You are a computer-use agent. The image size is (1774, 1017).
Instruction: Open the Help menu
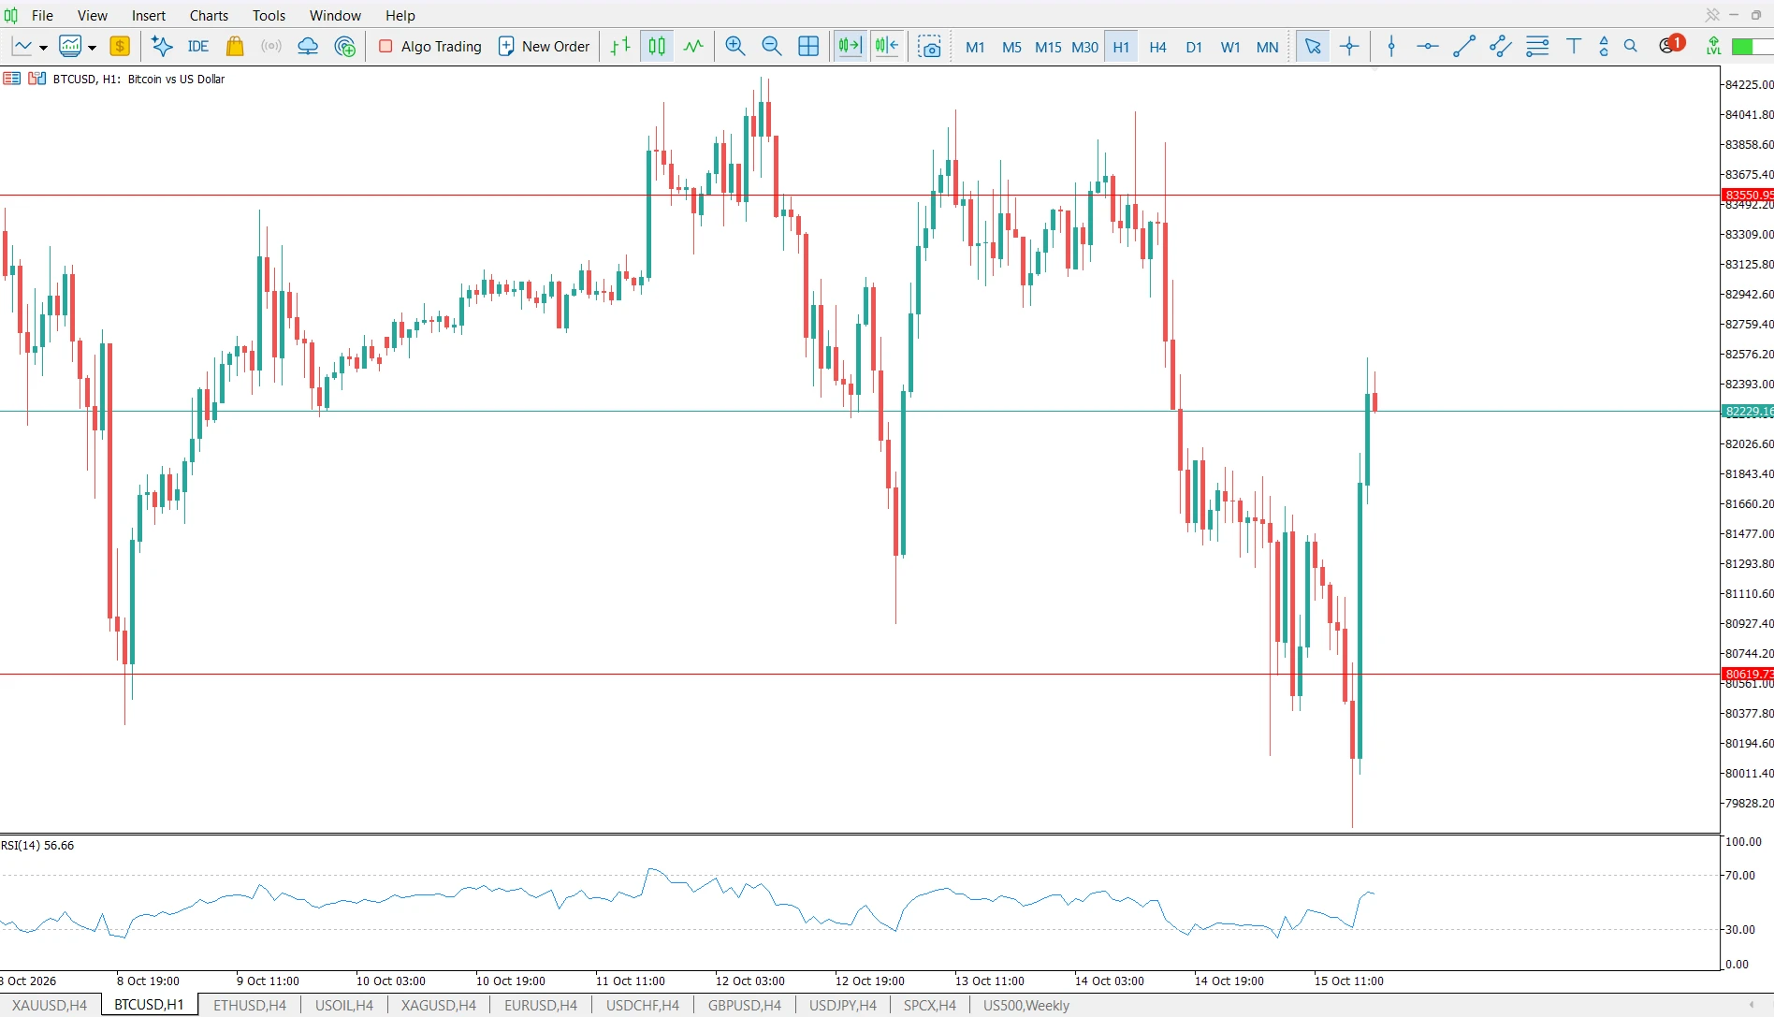coord(400,15)
